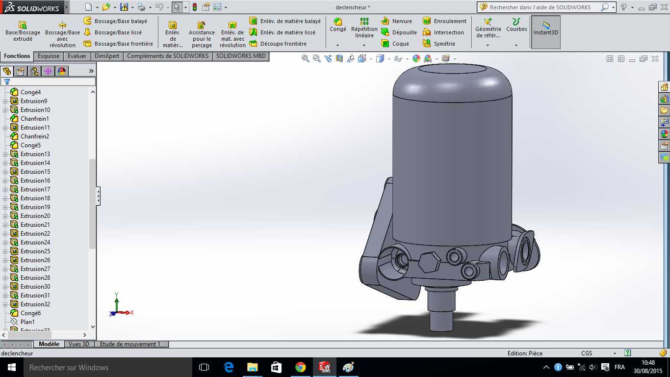Image resolution: width=670 pixels, height=377 pixels.
Task: Click the Rebuild traffic light icon
Action: [195, 7]
